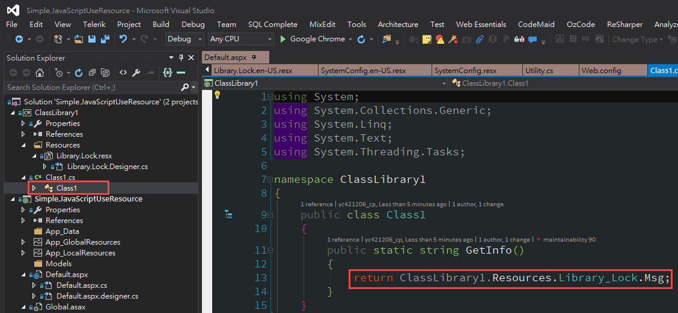The height and width of the screenshot is (313, 678).
Task: Click the Search Solution Explorer input field
Action: 92,87
